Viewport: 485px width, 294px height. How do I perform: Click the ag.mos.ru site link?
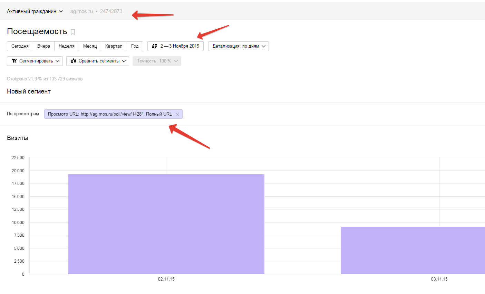pos(81,11)
